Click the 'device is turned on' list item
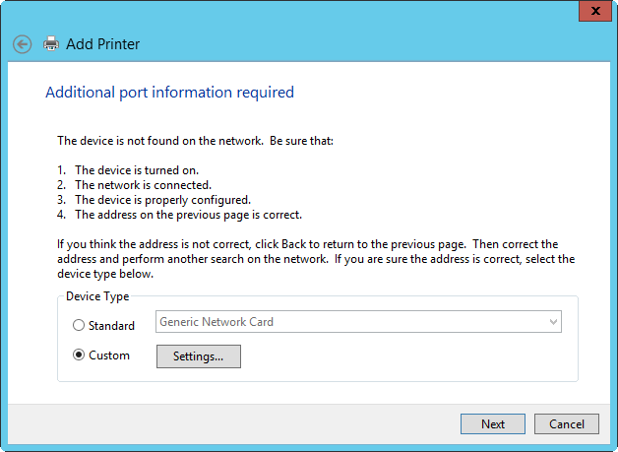This screenshot has height=452, width=618. tap(136, 169)
